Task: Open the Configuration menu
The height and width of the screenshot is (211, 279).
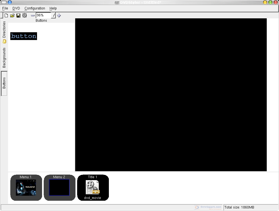Action: point(35,8)
